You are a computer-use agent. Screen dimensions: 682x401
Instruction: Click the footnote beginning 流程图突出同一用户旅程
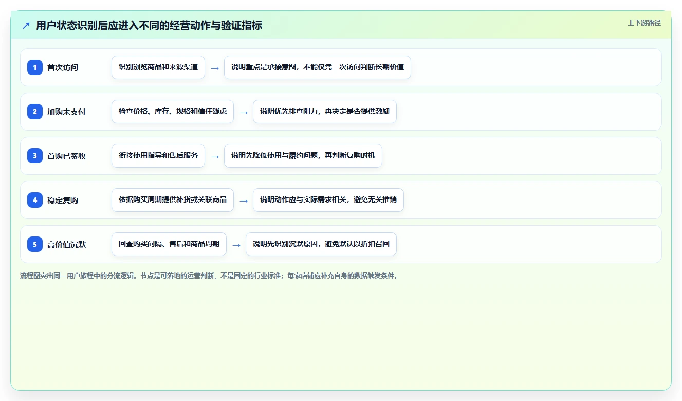(x=209, y=276)
